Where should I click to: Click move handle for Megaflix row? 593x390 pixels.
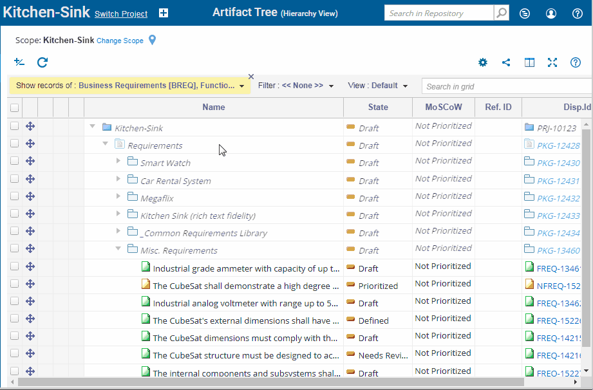(30, 196)
